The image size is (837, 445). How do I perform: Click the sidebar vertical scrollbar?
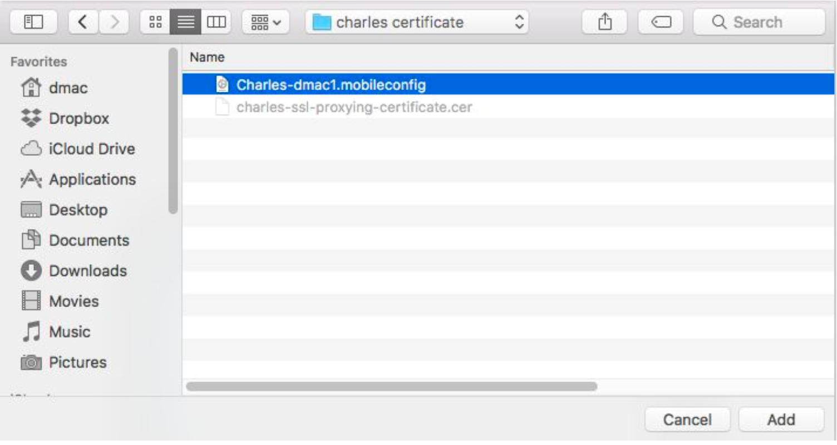(x=173, y=131)
